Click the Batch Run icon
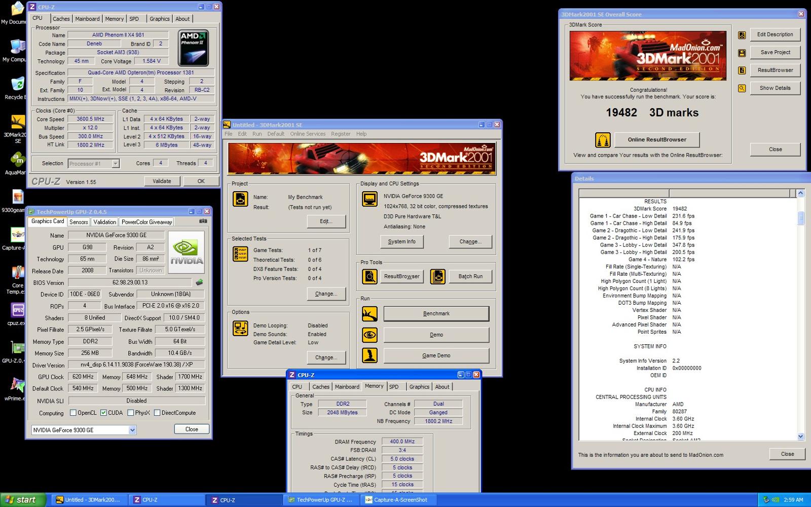The height and width of the screenshot is (507, 811). tap(437, 276)
